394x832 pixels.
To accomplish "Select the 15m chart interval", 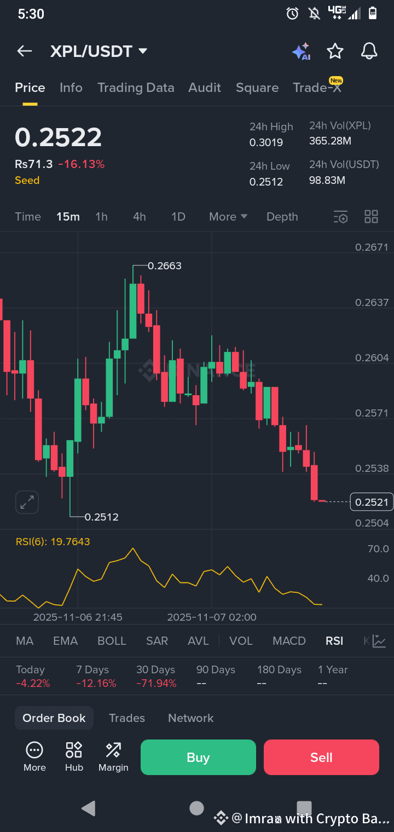I will 68,217.
